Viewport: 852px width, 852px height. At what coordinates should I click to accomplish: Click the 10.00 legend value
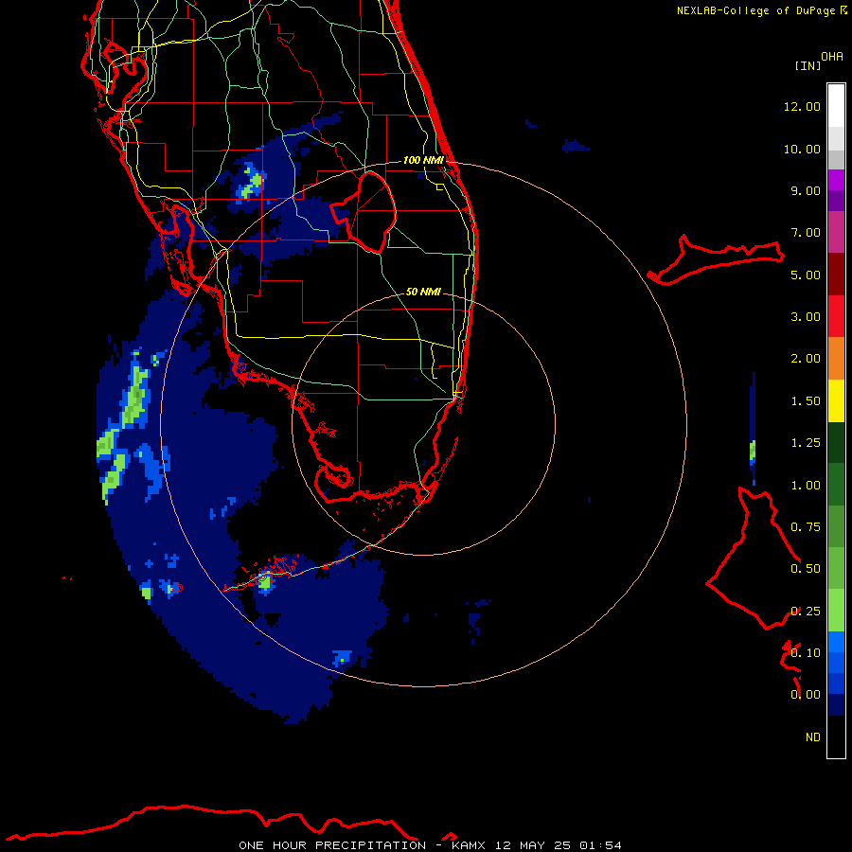[x=802, y=149]
